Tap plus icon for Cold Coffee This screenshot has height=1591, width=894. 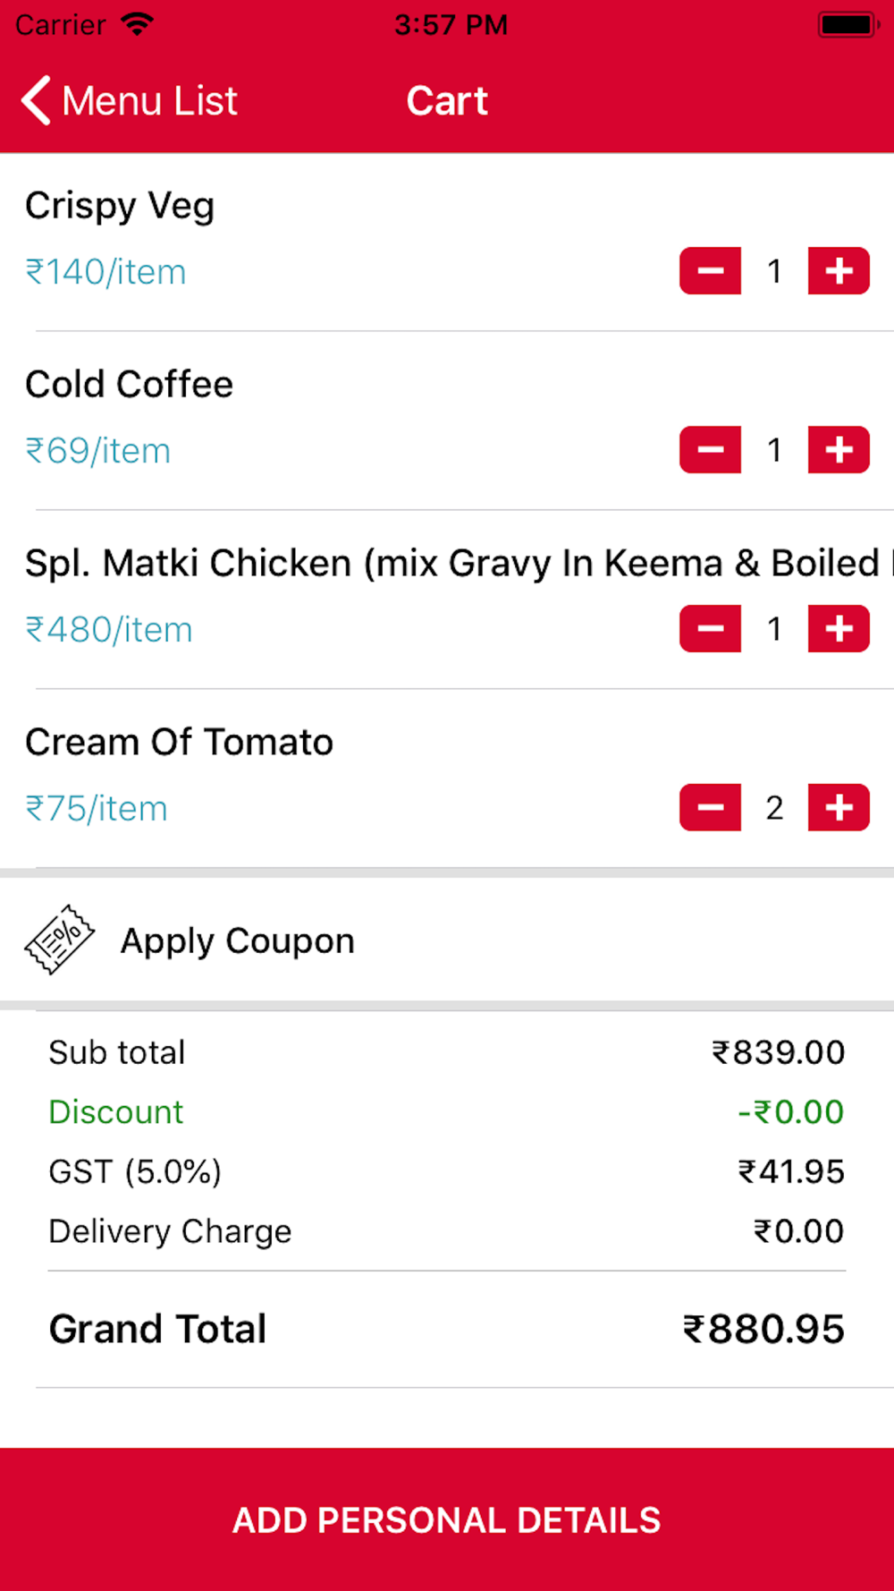(839, 450)
